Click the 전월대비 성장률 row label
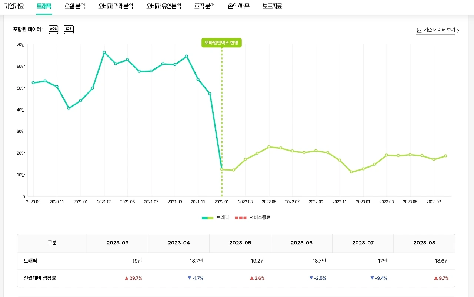Screen dimensions: 474x297 40,278
